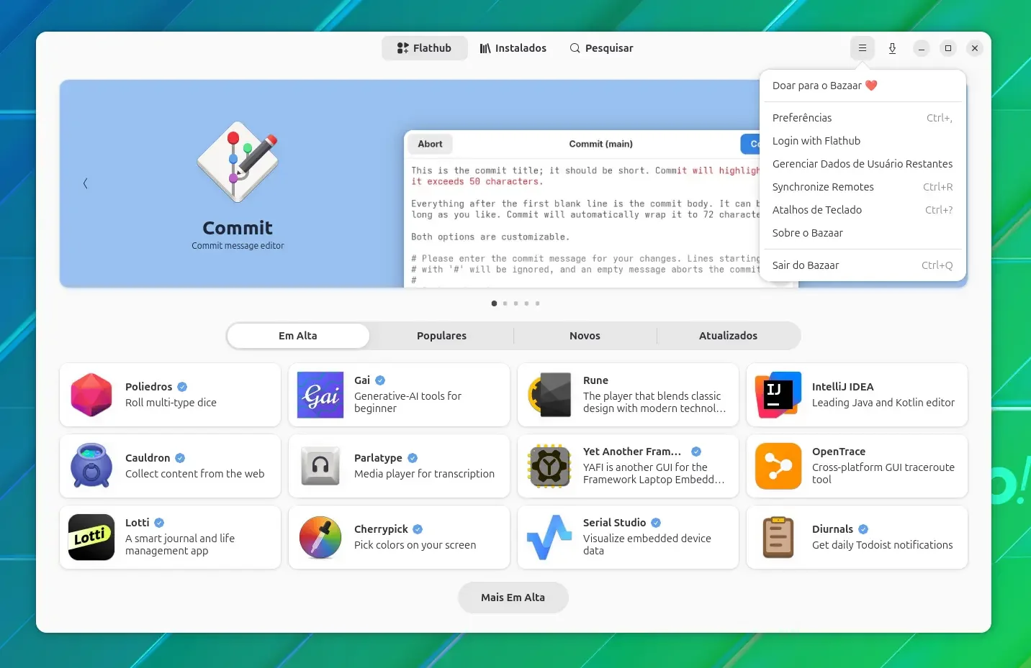The image size is (1031, 668).
Task: Open the Cauldron app icon
Action: coord(91,466)
